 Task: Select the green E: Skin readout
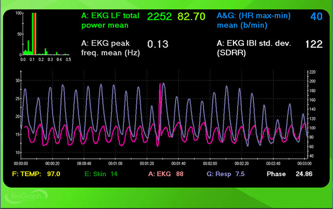click(101, 173)
